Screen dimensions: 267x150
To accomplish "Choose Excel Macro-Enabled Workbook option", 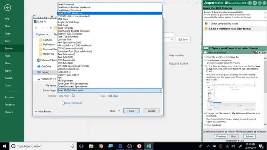I will click(110, 7).
